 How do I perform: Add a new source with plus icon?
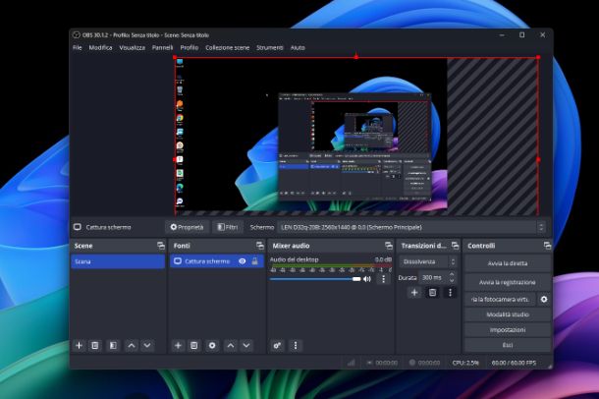click(178, 346)
